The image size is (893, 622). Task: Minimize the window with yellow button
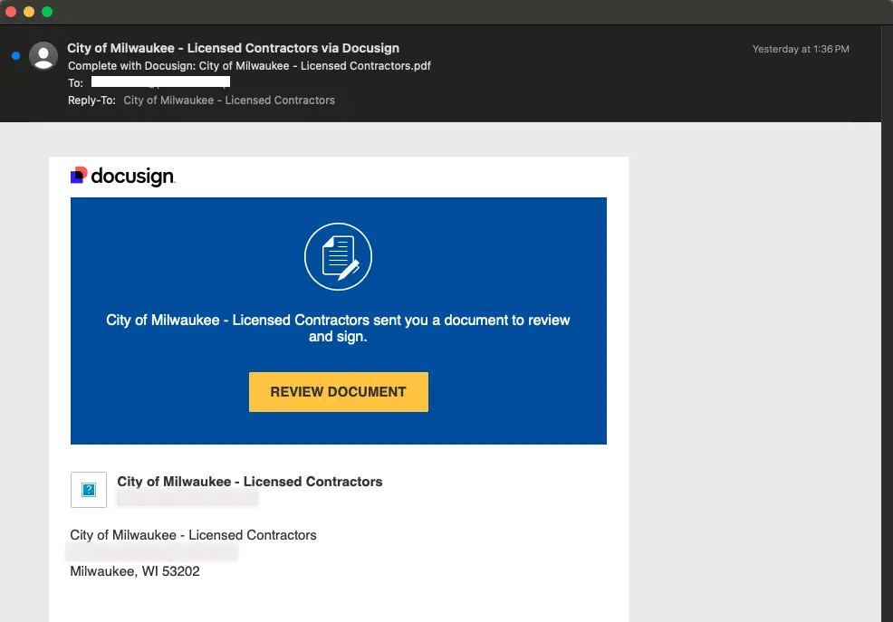coord(29,12)
